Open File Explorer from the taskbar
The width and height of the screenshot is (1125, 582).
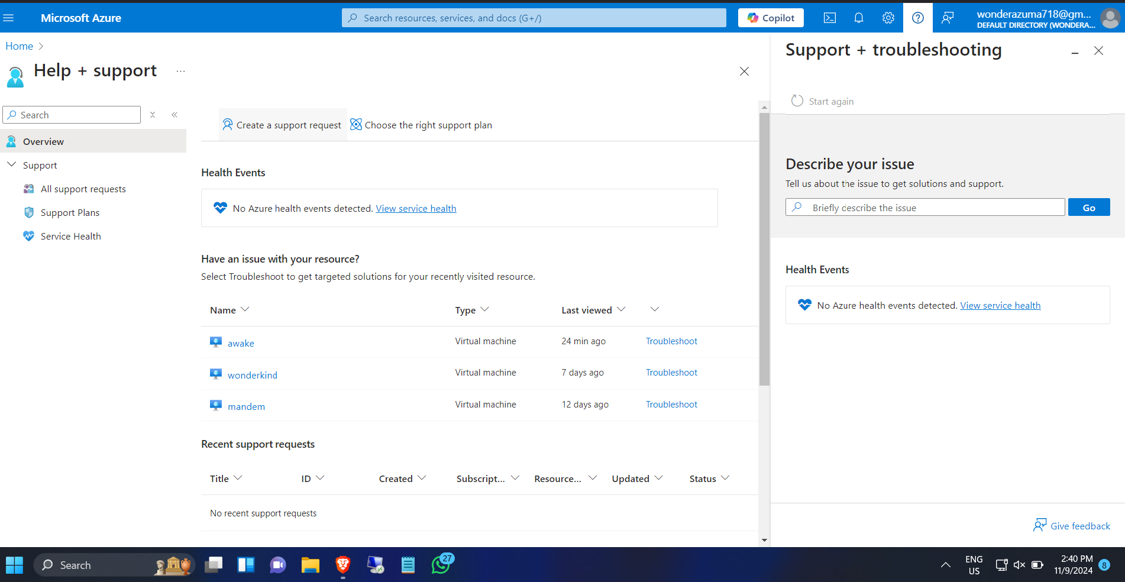(310, 565)
